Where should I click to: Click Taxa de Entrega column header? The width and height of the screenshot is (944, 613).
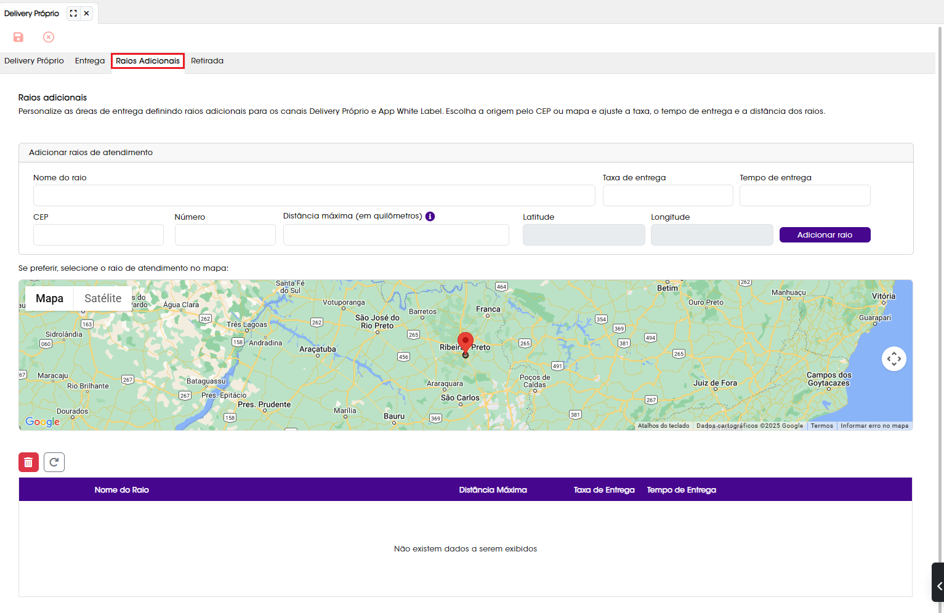tap(604, 490)
